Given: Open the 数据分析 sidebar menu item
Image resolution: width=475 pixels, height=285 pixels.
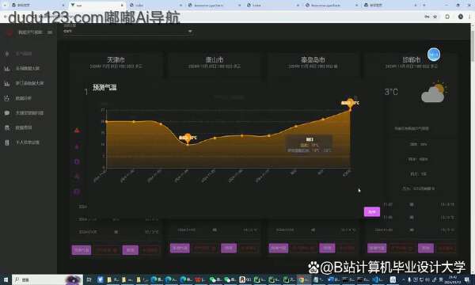Looking at the screenshot, I should pos(24,98).
